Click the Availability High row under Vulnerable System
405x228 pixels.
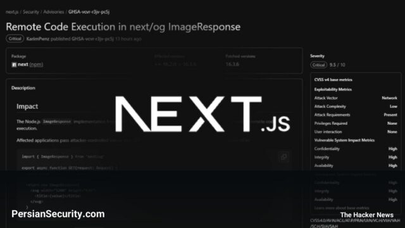tap(356, 166)
